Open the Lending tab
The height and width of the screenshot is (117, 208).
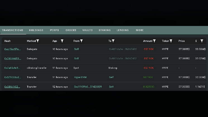point(123,30)
